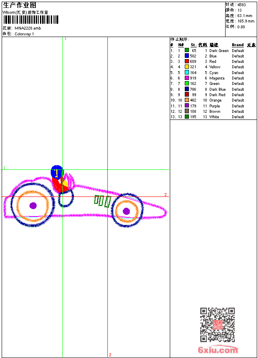
Task: Click the dark blue steering wheel outline
Action: click(x=66, y=198)
